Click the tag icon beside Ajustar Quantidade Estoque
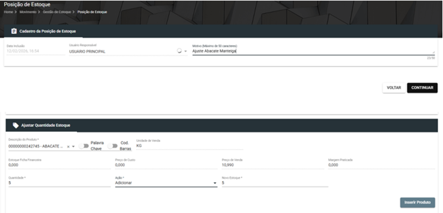Viewport: 443px width, 213px height. [16, 125]
